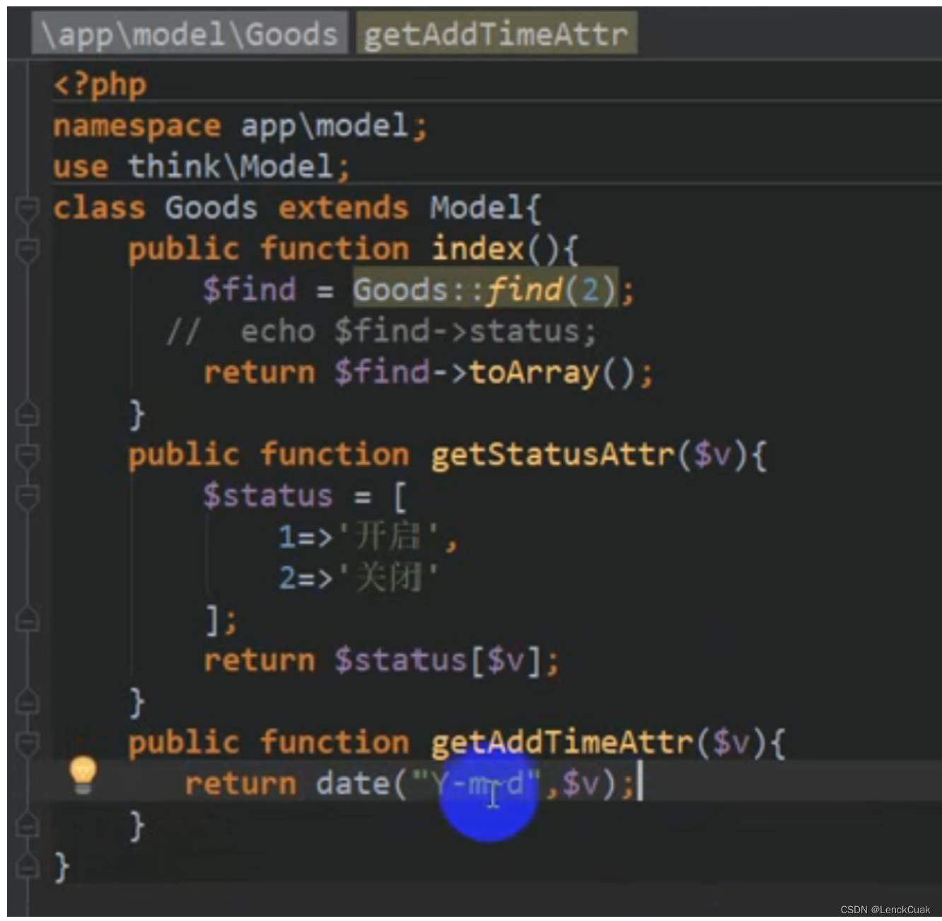This screenshot has height=921, width=942.
Task: Click the getStatusAttr function name
Action: pyautogui.click(x=553, y=455)
